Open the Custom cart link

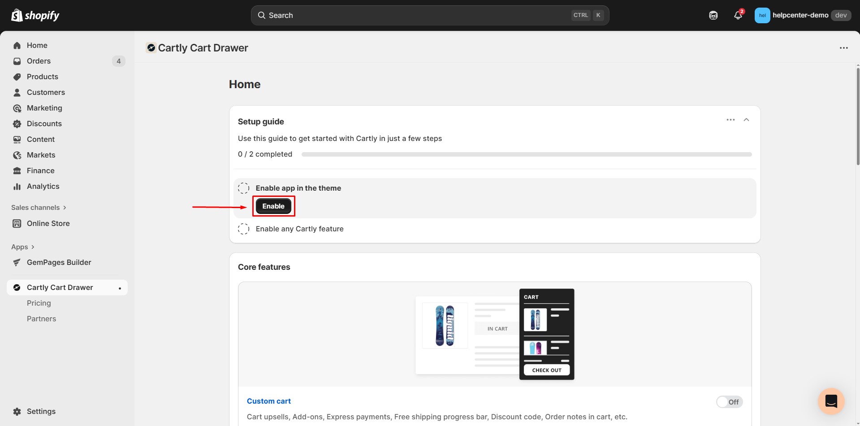(268, 401)
